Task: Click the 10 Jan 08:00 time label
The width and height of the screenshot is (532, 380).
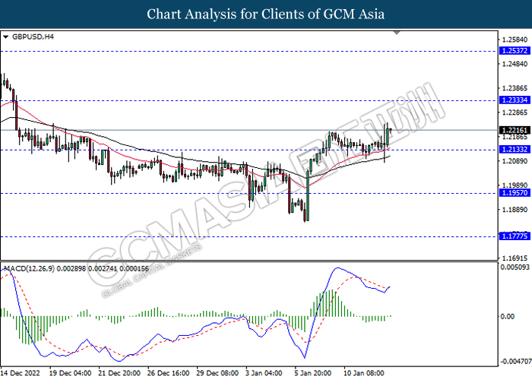Action: [x=364, y=373]
